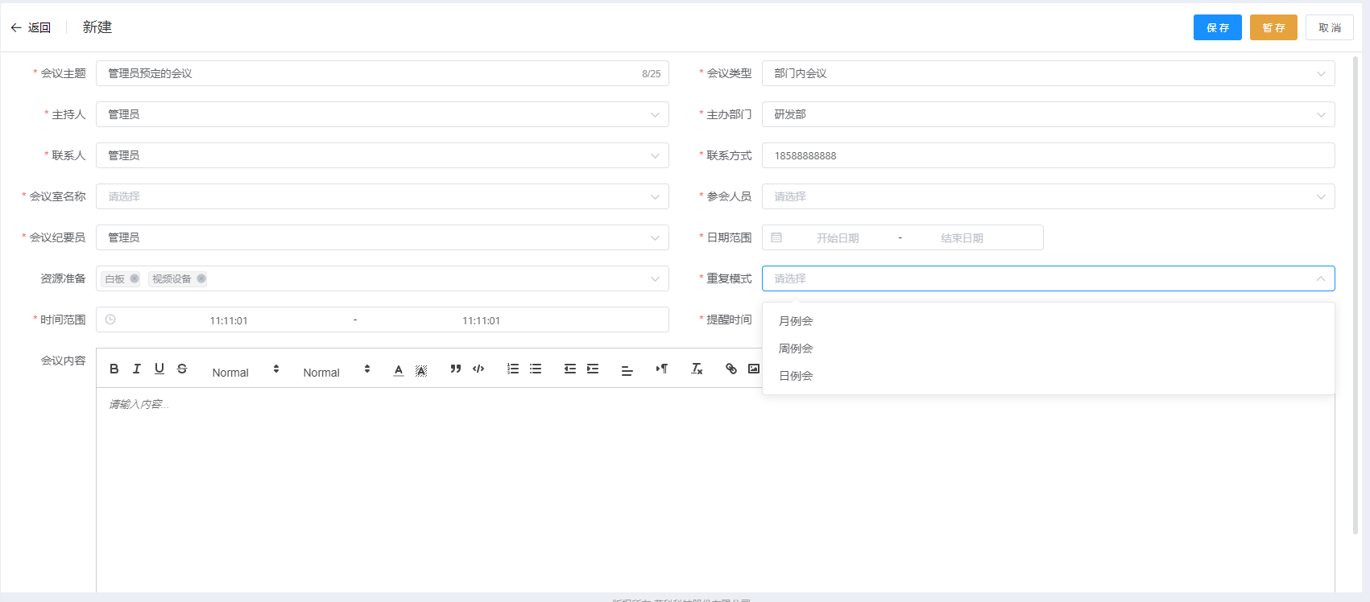
Task: Toggle underline formatting
Action: coord(159,369)
